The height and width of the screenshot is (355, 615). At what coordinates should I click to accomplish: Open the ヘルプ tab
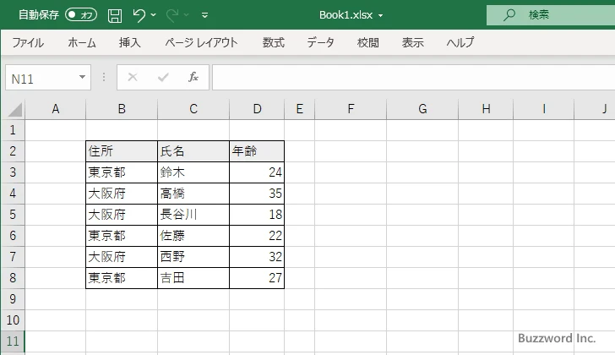(x=460, y=42)
